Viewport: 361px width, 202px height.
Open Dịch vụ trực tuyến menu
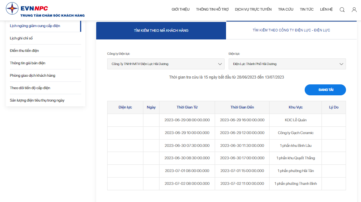tap(253, 9)
